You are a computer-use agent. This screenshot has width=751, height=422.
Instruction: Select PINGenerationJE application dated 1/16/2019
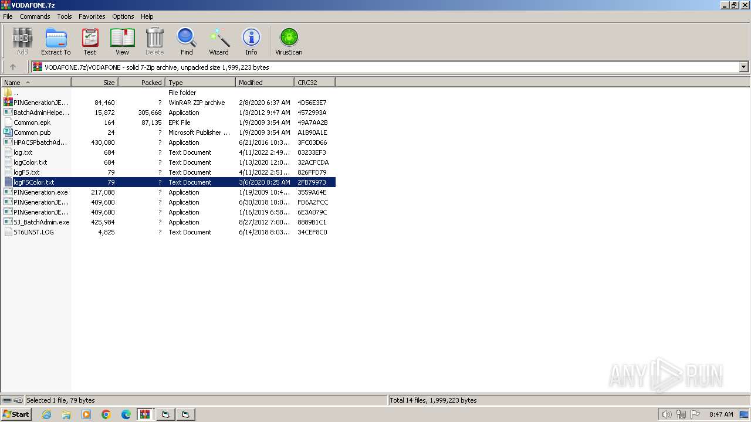[168, 212]
